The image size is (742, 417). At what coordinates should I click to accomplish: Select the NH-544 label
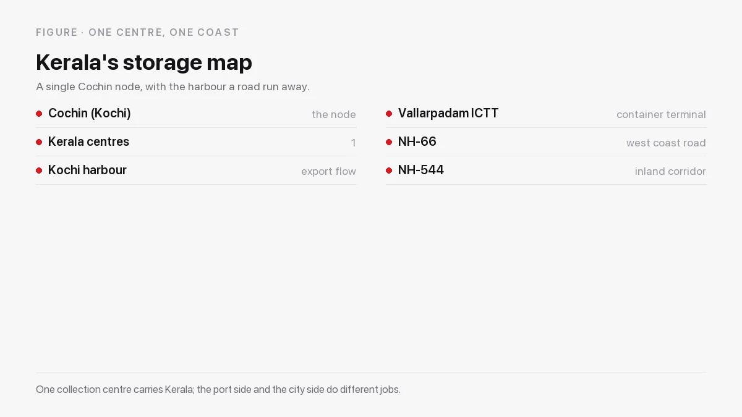[421, 171]
